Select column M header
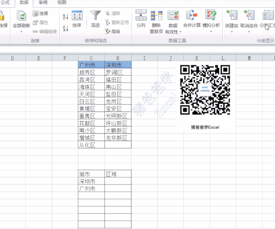 249,58
